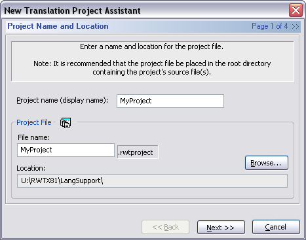Image resolution: width=306 pixels, height=240 pixels.
Task: Click the Project File documents icon
Action: tap(66, 123)
